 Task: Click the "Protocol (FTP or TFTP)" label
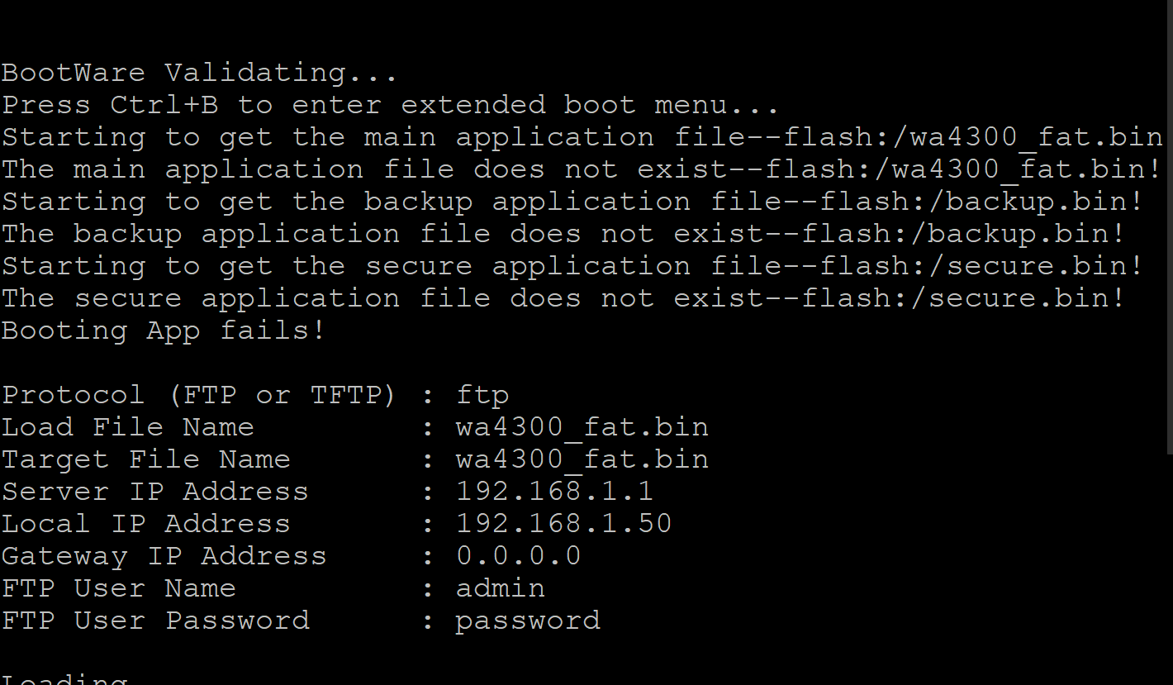(199, 395)
